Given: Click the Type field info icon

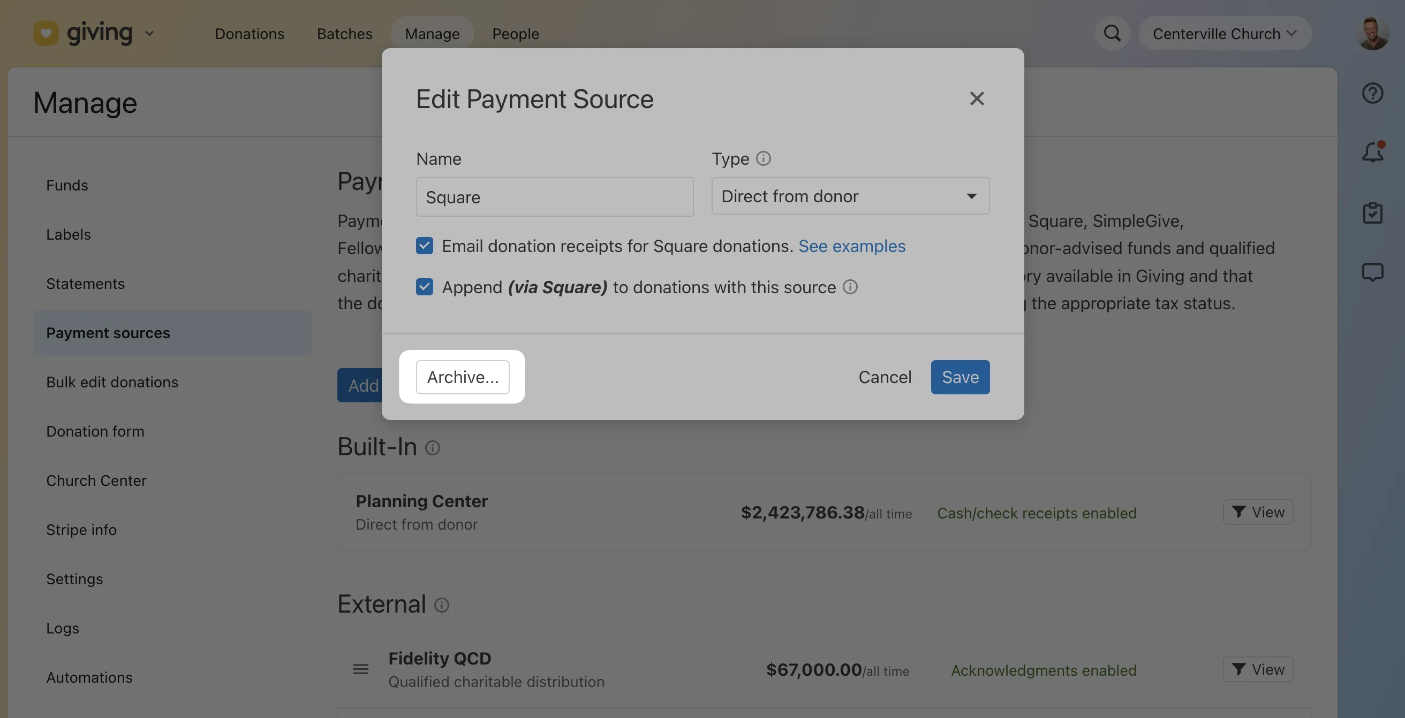Looking at the screenshot, I should [763, 159].
